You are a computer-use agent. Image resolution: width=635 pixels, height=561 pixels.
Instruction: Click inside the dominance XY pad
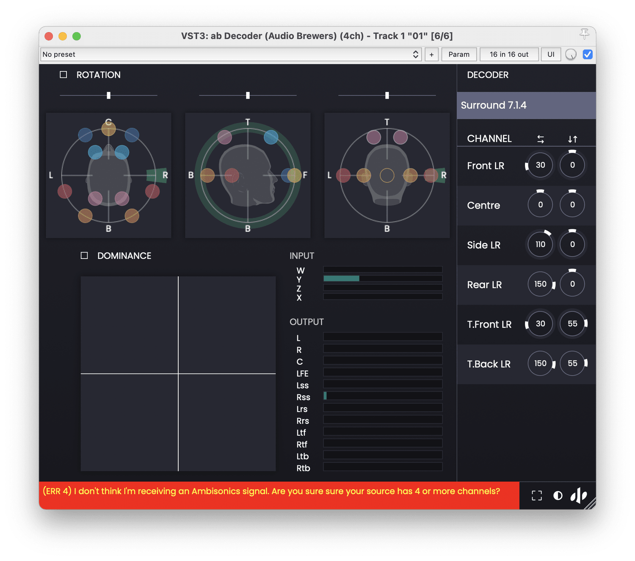pos(178,374)
